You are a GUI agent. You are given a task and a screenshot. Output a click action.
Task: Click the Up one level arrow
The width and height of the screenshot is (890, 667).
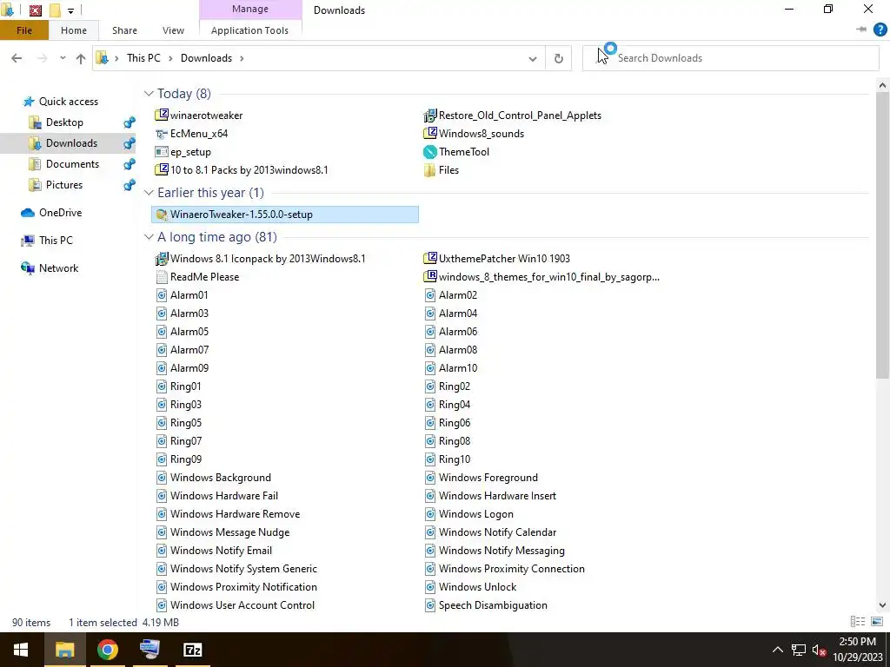click(x=81, y=58)
